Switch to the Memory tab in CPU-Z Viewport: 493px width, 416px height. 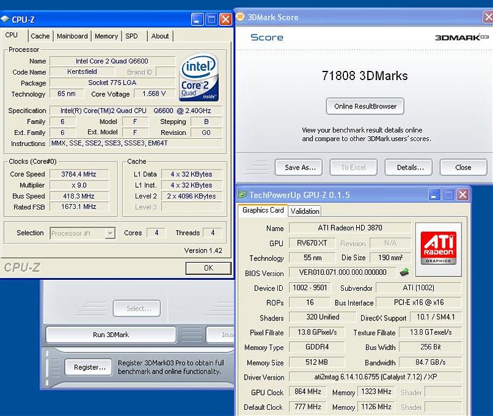[106, 36]
